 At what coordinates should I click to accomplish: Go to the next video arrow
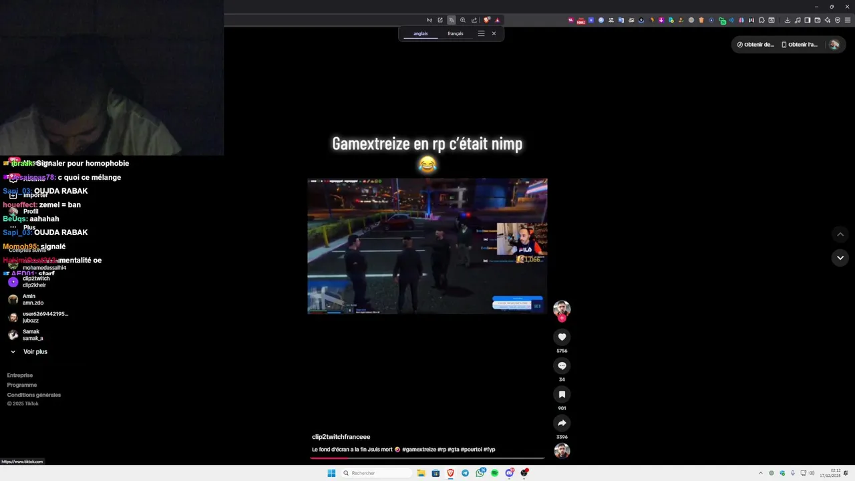click(840, 258)
